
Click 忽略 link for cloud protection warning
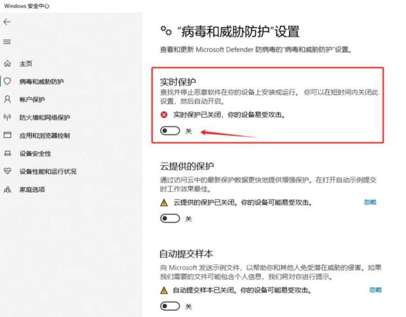point(370,202)
